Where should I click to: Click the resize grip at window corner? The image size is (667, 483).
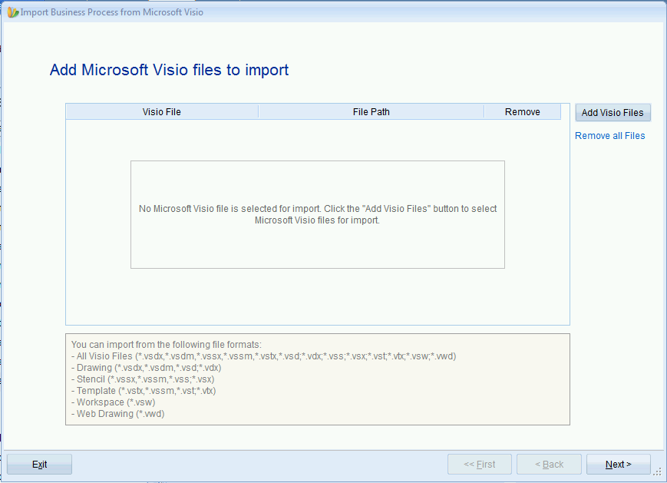coord(658,472)
